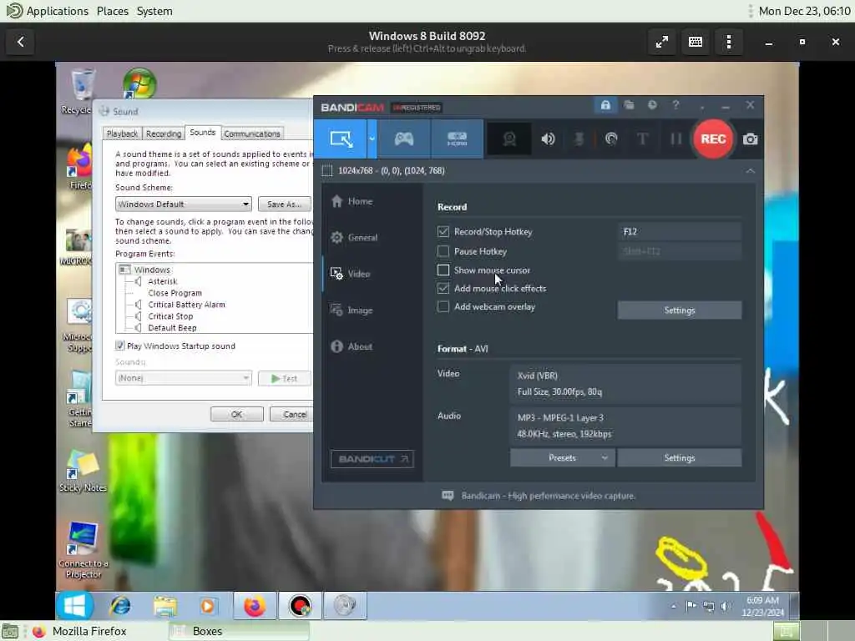Select Default Beep event
Screen dimensions: 855x641
tap(172, 327)
